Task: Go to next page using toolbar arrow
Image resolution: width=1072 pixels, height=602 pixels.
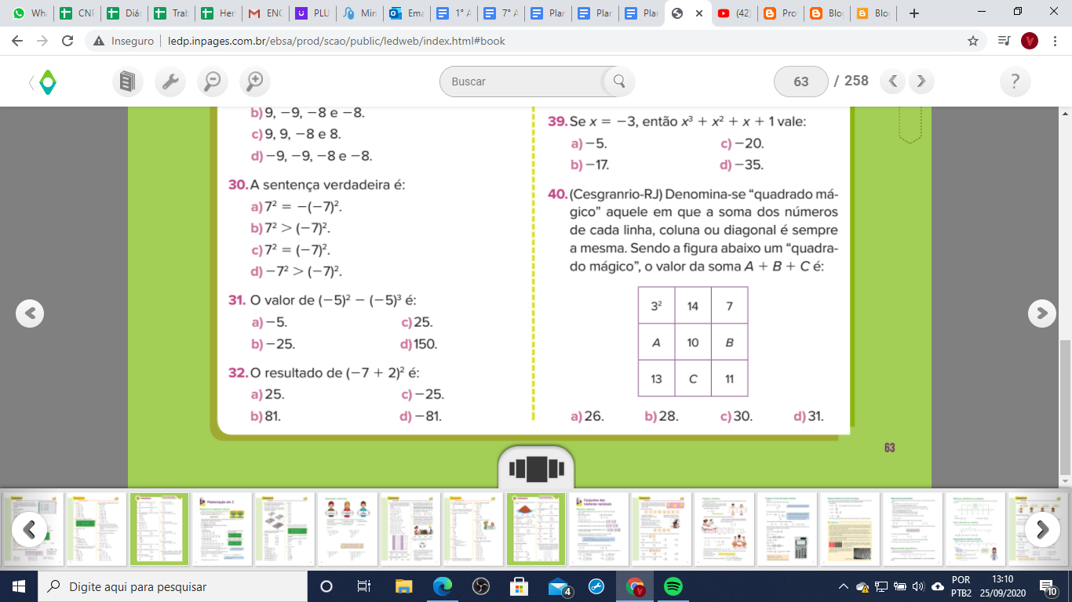Action: (921, 81)
